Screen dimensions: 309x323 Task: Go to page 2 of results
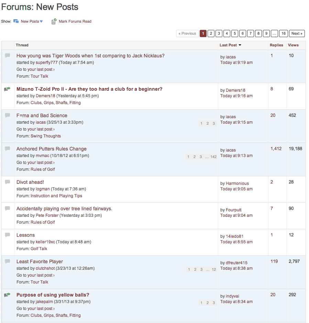coord(211,33)
